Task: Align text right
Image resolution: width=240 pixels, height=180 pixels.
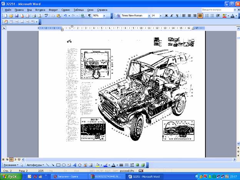Action: (195, 16)
